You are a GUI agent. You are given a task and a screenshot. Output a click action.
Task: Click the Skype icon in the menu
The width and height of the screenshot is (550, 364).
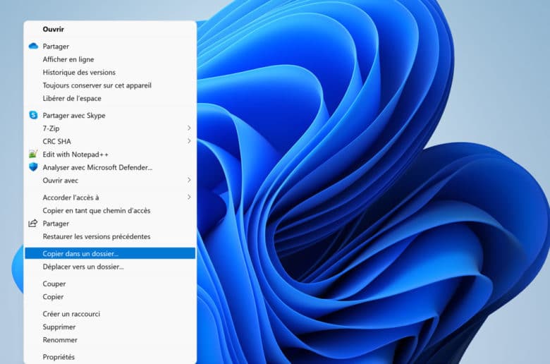click(32, 115)
